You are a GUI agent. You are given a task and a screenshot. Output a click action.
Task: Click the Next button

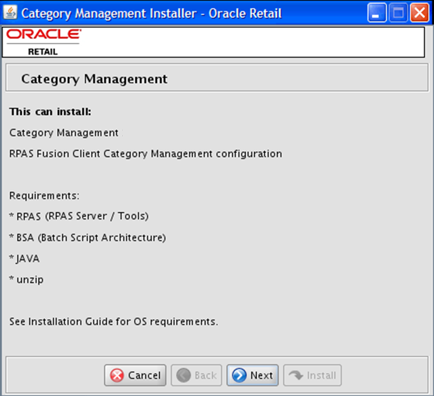[x=252, y=375]
